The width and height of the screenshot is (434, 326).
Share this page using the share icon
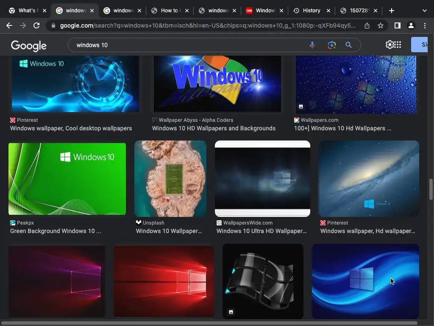367,25
